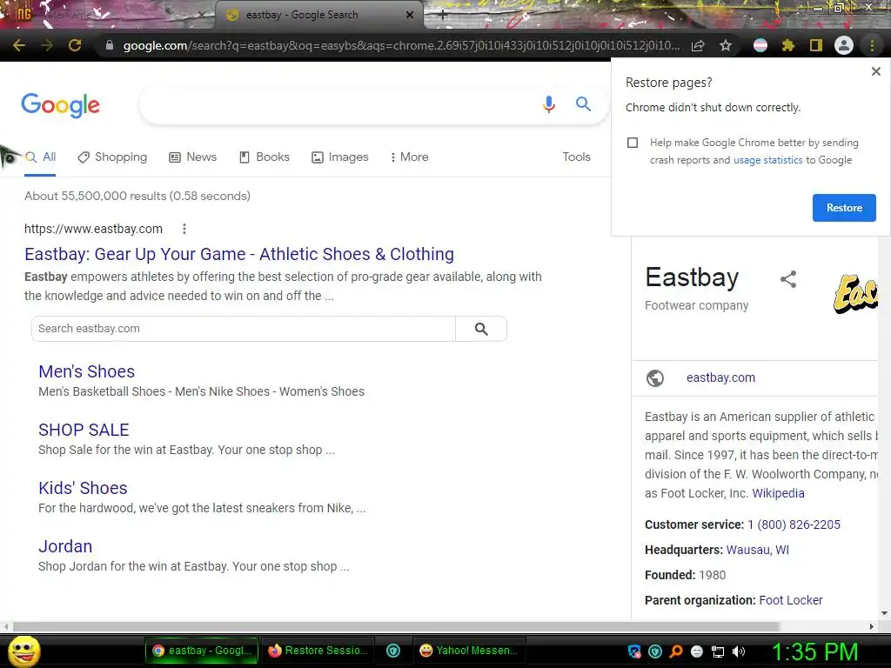Viewport: 891px width, 668px height.
Task: Click the Eastbay logo thumbnail
Action: coord(856,294)
